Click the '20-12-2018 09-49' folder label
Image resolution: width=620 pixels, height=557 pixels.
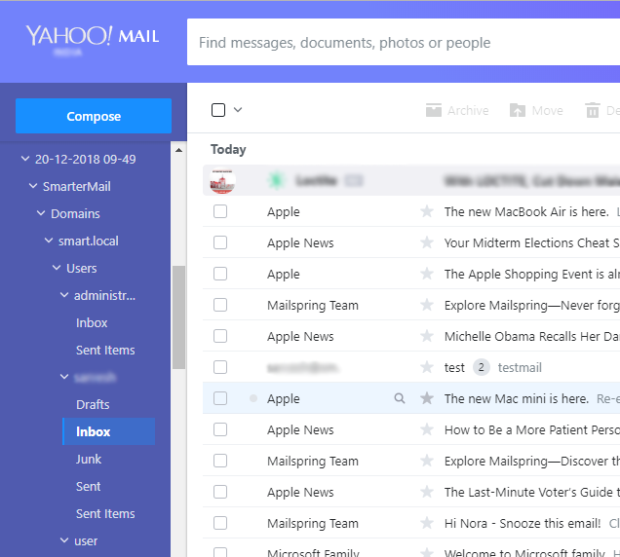(x=86, y=159)
